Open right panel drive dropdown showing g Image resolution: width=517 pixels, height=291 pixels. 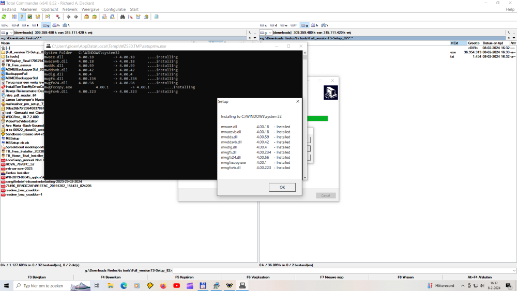[x=266, y=33]
